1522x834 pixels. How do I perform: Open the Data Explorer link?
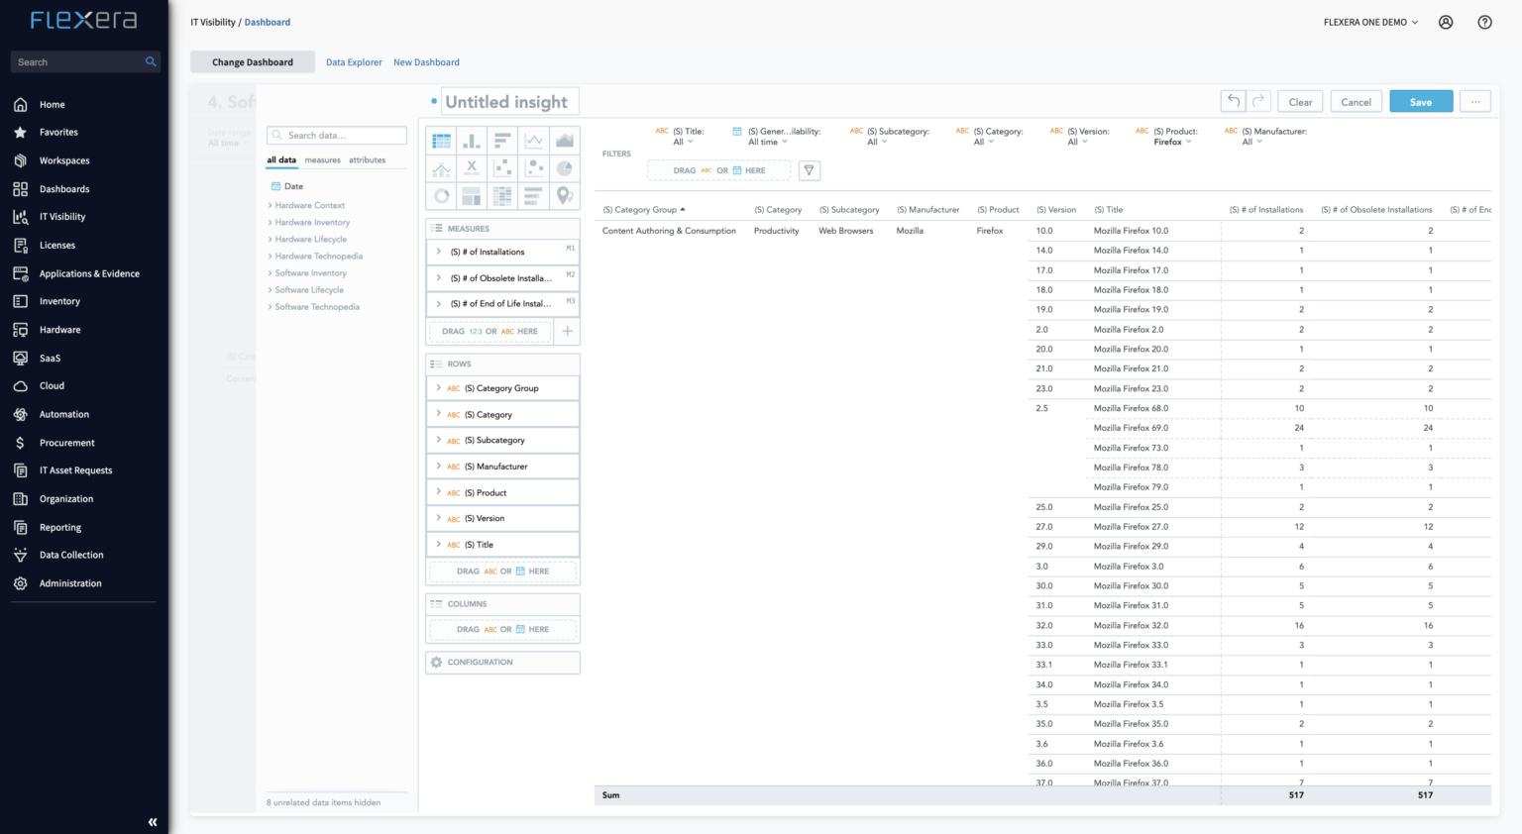354,61
